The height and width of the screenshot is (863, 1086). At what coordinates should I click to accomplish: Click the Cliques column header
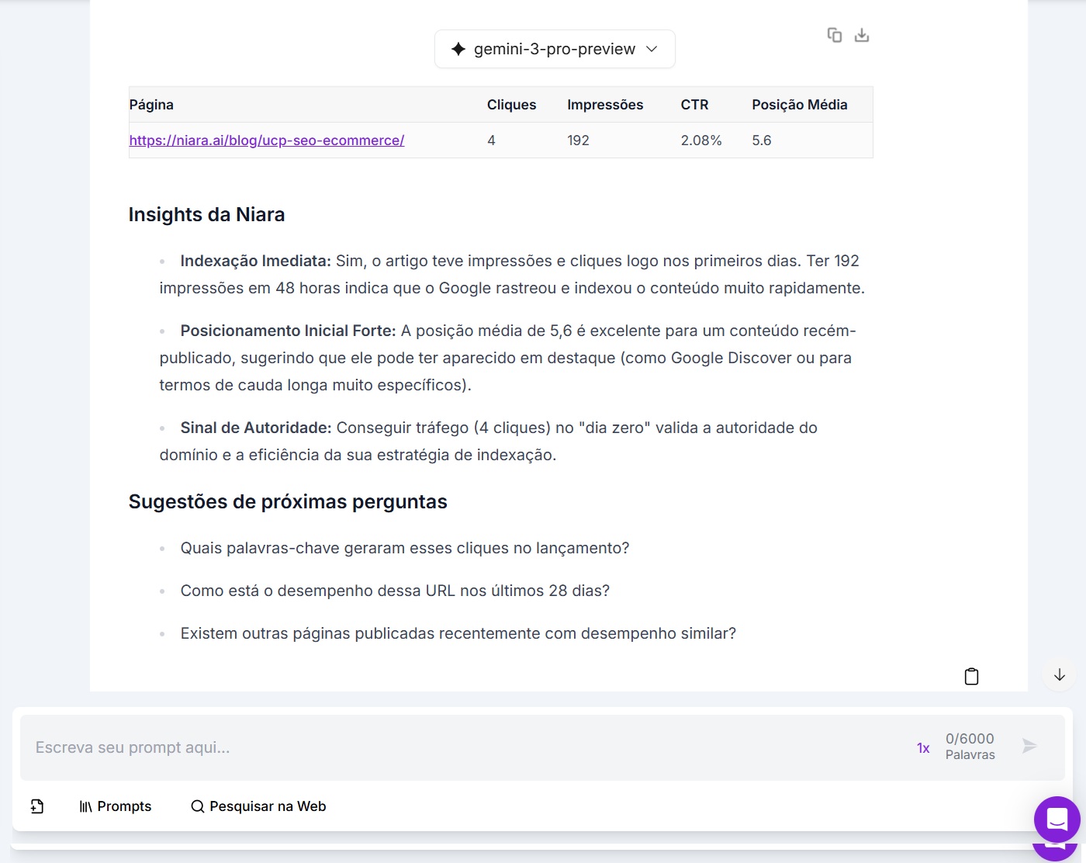coord(511,105)
